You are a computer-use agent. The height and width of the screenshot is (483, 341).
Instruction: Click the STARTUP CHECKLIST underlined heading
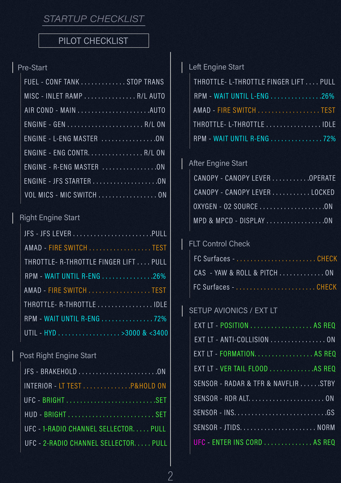pos(94,19)
